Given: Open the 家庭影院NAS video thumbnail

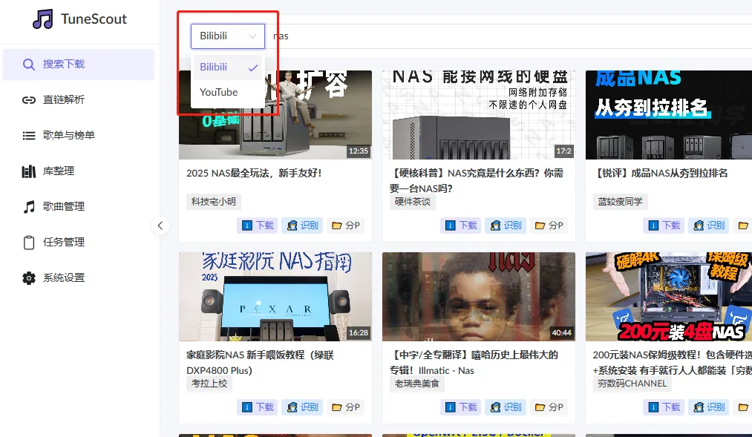Looking at the screenshot, I should [275, 297].
